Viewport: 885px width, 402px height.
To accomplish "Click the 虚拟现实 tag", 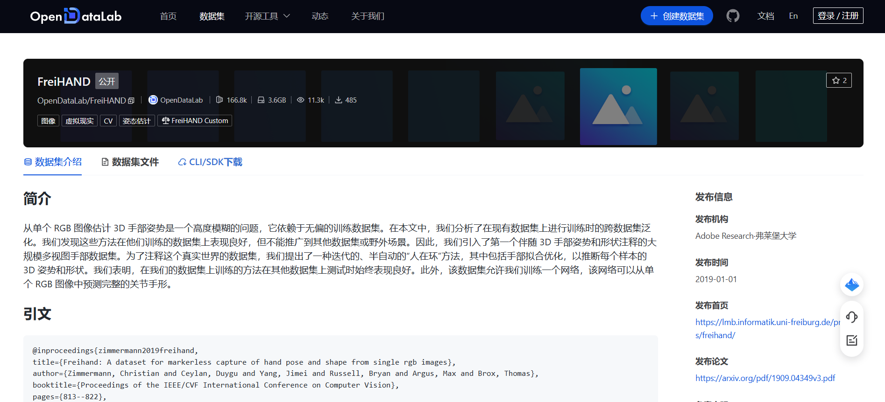I will (x=79, y=121).
